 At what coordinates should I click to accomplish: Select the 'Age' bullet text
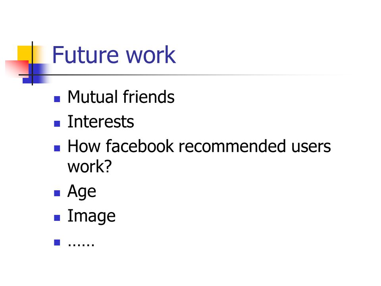[x=82, y=191]
